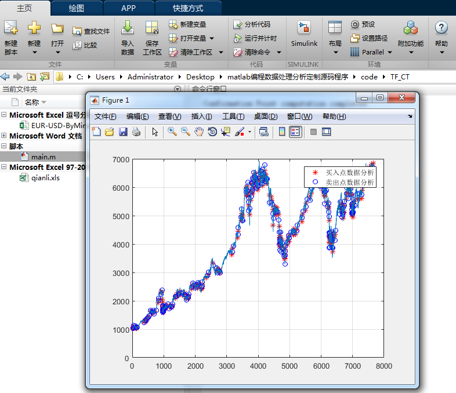
Task: Click Browse for folder button
Action: (45, 77)
